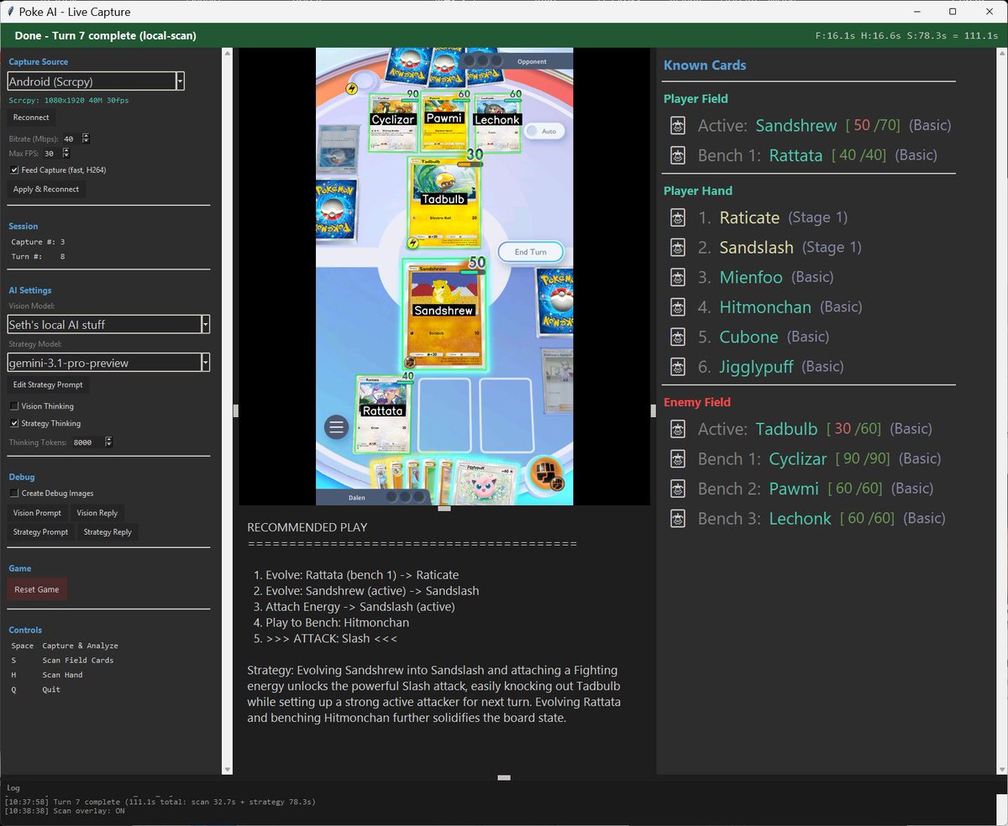Click the card icon beside Bench 3 Lechonk
The image size is (1008, 826).
[679, 519]
